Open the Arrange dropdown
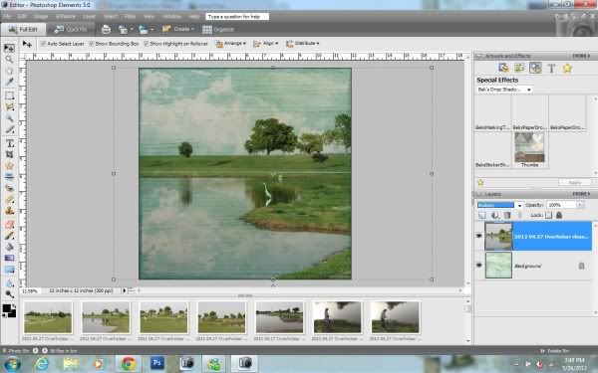Image resolution: width=598 pixels, height=373 pixels. click(231, 44)
